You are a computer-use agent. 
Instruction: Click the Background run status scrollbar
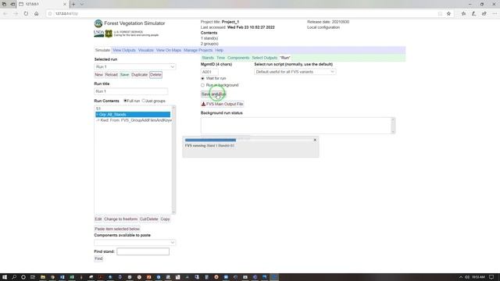[x=393, y=125]
